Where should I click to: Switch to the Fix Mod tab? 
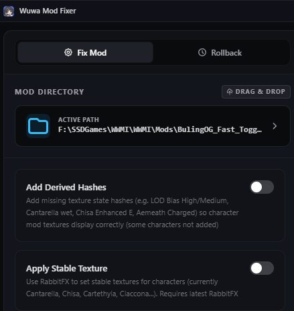(x=85, y=52)
